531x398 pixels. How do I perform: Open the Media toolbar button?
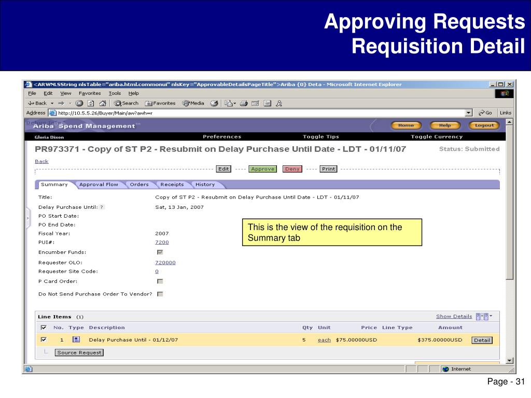pos(193,103)
